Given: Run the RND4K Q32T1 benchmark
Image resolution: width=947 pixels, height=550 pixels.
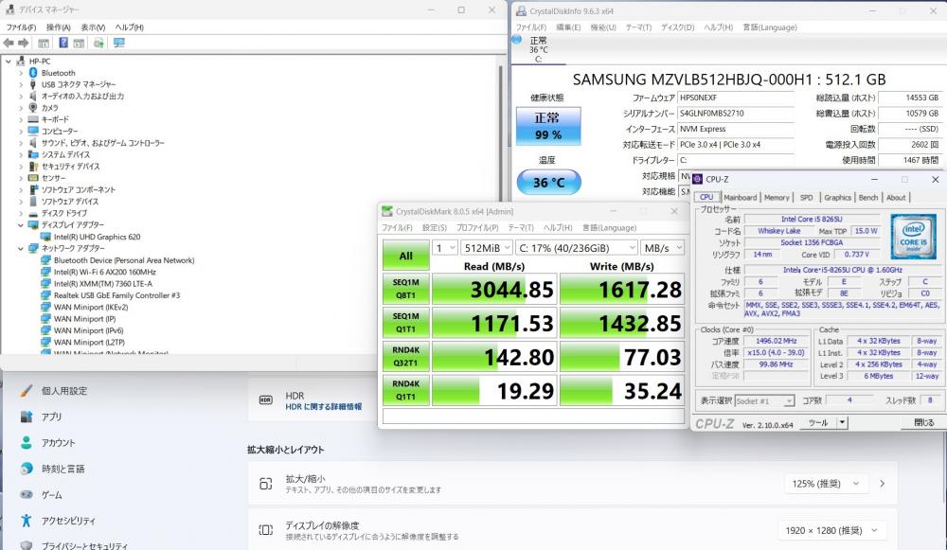Looking at the screenshot, I should [x=406, y=357].
